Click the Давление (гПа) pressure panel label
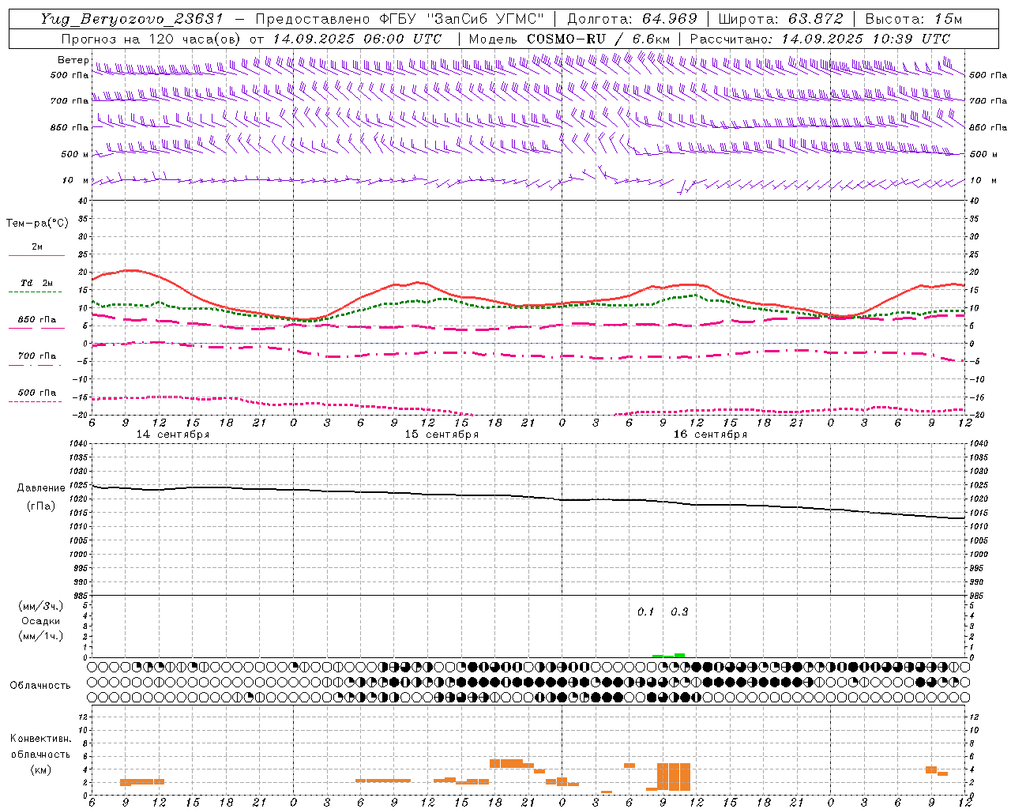Screen dimensions: 1011x809 41,497
